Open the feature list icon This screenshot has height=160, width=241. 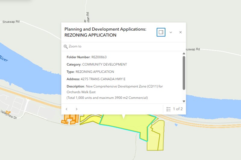(x=168, y=109)
